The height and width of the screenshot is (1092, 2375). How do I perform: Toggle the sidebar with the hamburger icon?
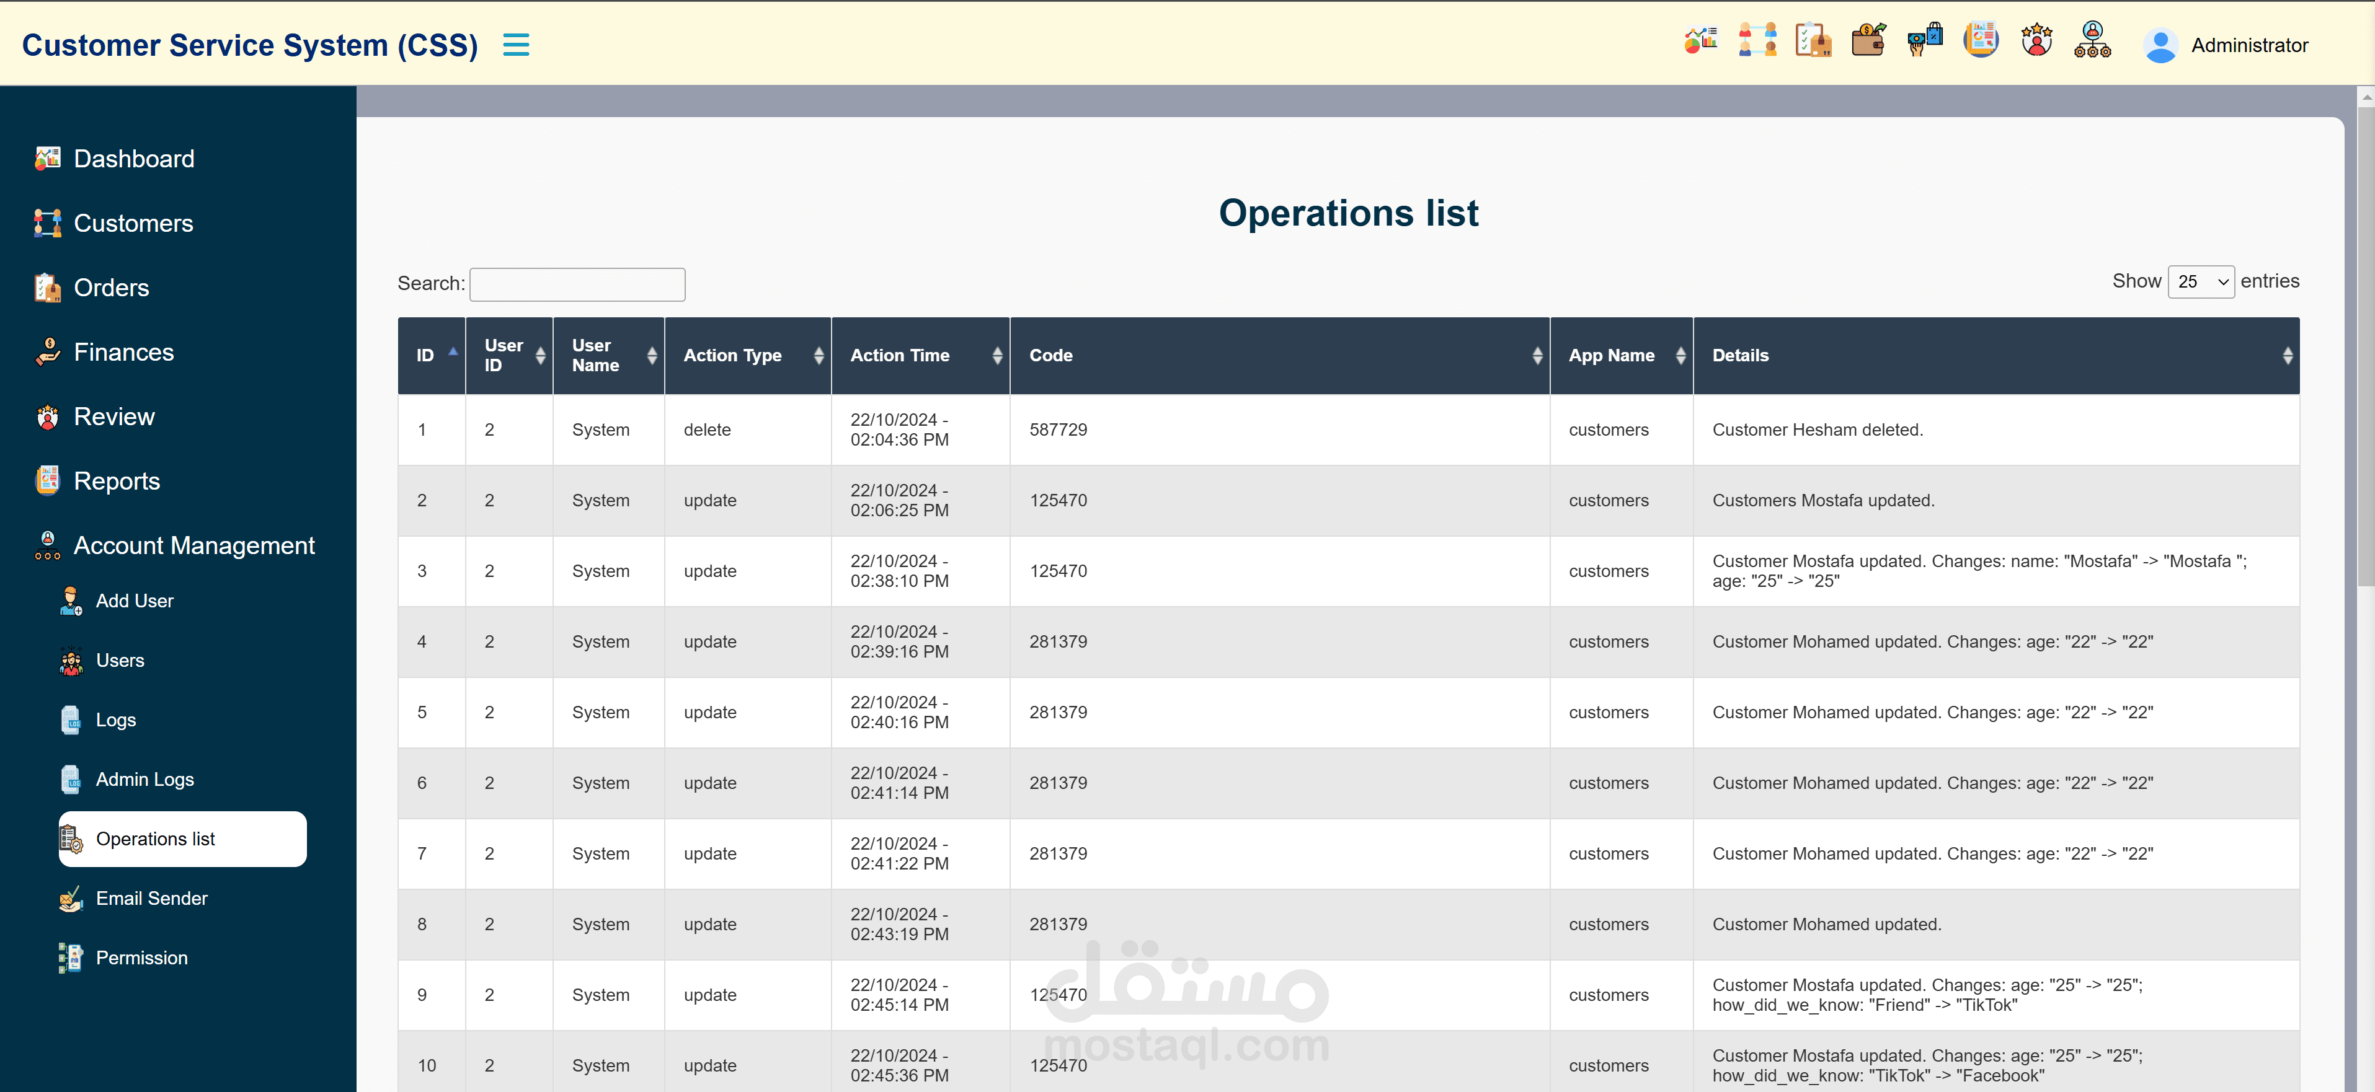coord(515,45)
